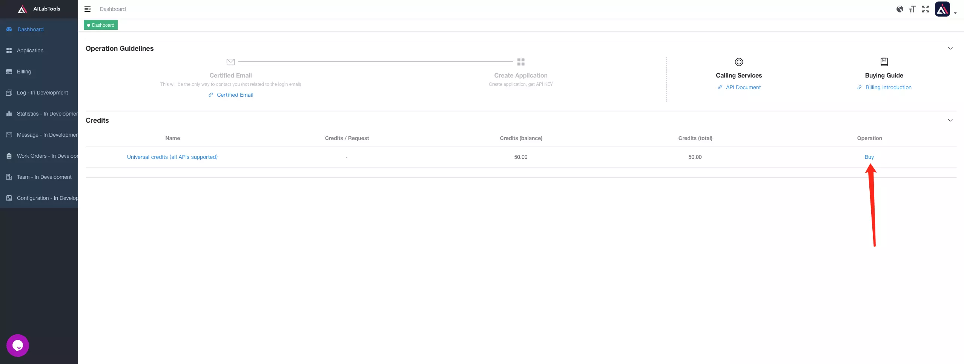Screen dimensions: 964x364
Task: Click the Credits section heading
Action: (97, 120)
